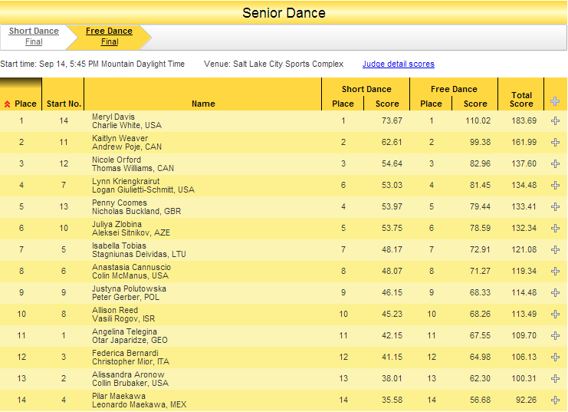Click name Nicole Orford Thomas Williams, CAN
The height and width of the screenshot is (412, 568).
click(133, 164)
